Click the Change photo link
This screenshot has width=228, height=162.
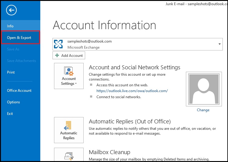coord(203,110)
